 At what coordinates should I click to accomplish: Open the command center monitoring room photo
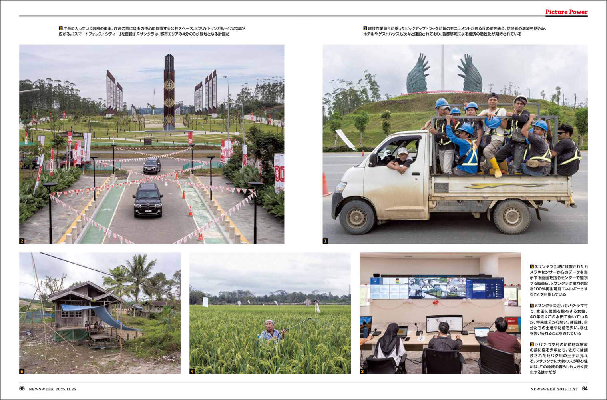tap(440, 313)
